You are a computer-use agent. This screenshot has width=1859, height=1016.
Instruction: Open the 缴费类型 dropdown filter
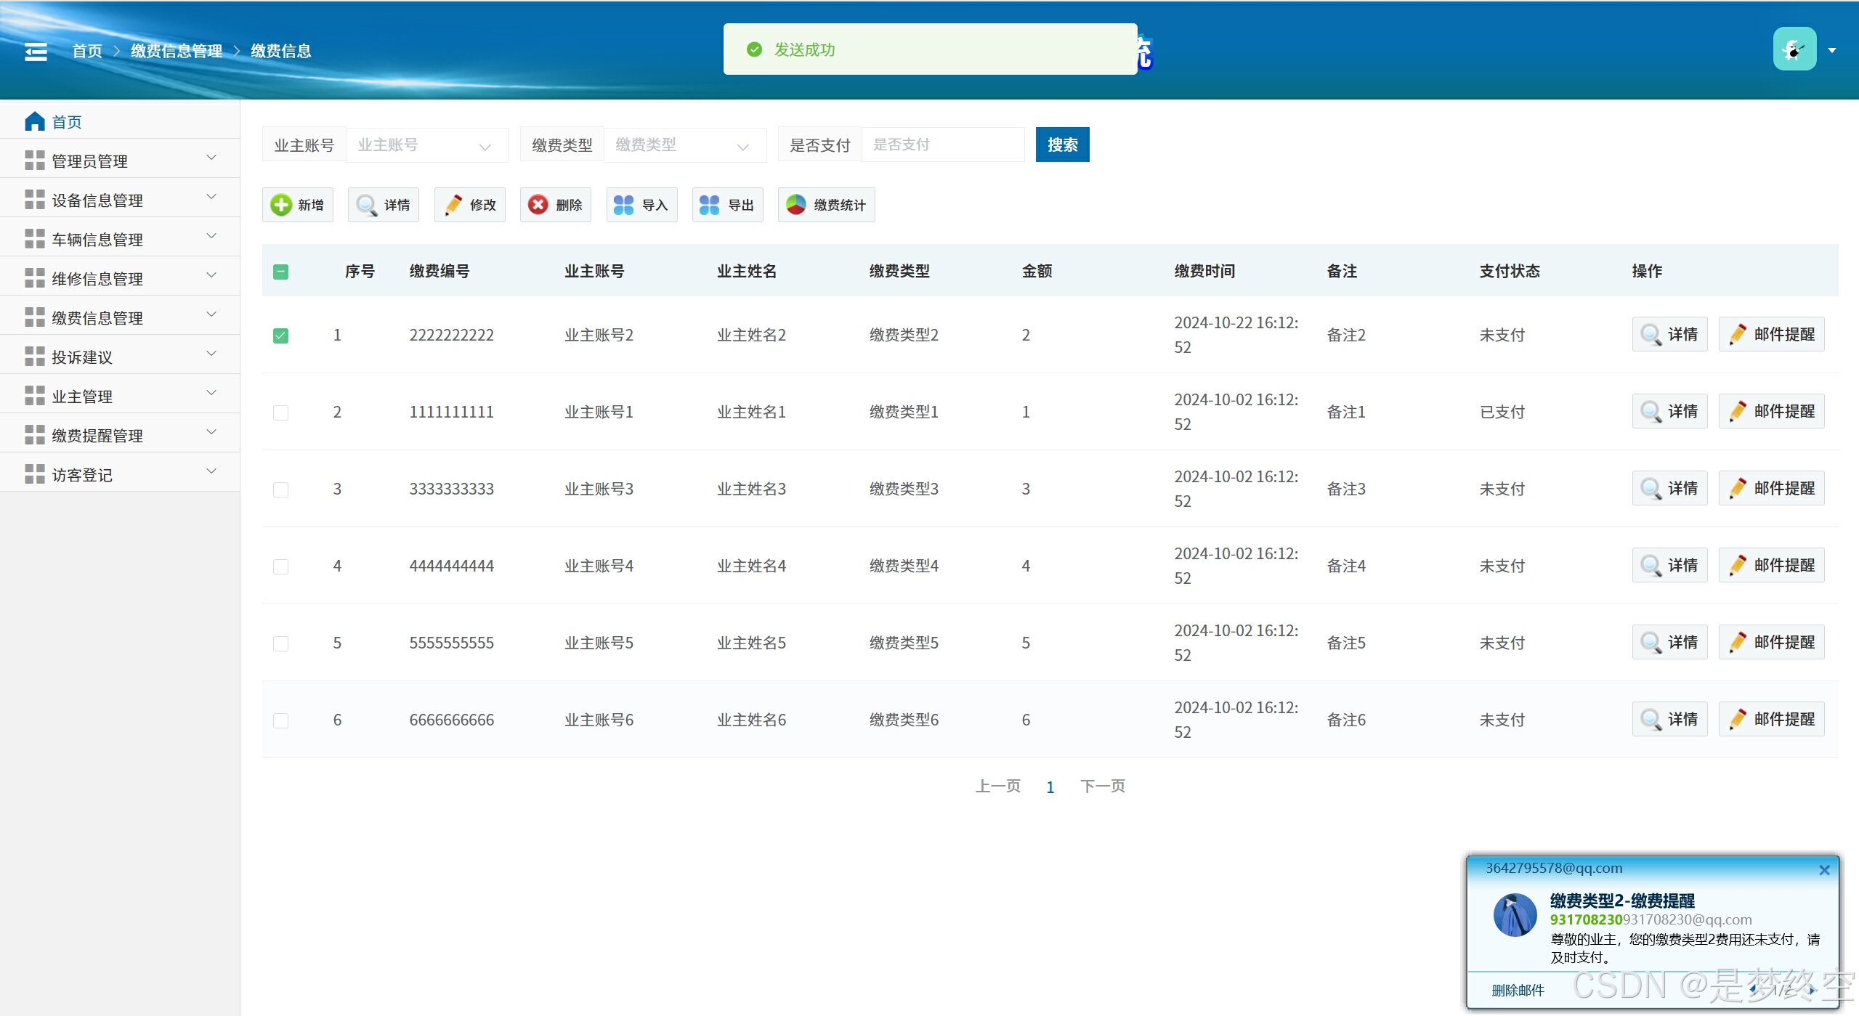point(684,145)
